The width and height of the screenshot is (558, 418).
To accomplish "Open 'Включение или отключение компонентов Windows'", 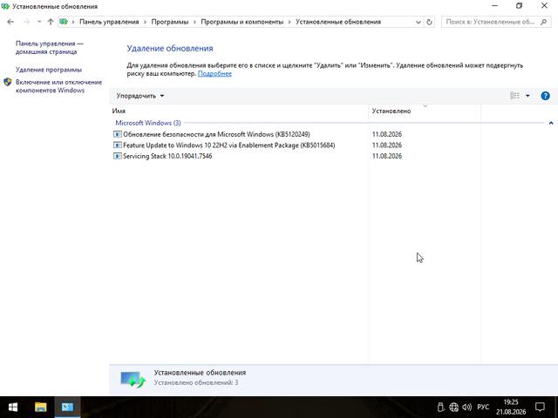I will (x=58, y=86).
